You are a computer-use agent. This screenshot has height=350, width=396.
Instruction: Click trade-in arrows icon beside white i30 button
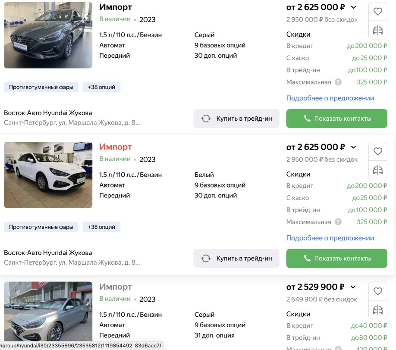205,258
